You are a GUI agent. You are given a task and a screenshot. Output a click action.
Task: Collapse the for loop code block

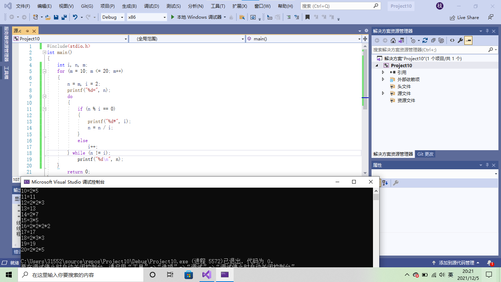pos(44,71)
